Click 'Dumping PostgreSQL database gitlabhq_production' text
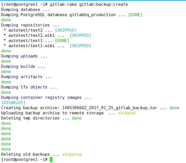Image resolution: width=186 pixels, height=163 pixels. [x=58, y=15]
